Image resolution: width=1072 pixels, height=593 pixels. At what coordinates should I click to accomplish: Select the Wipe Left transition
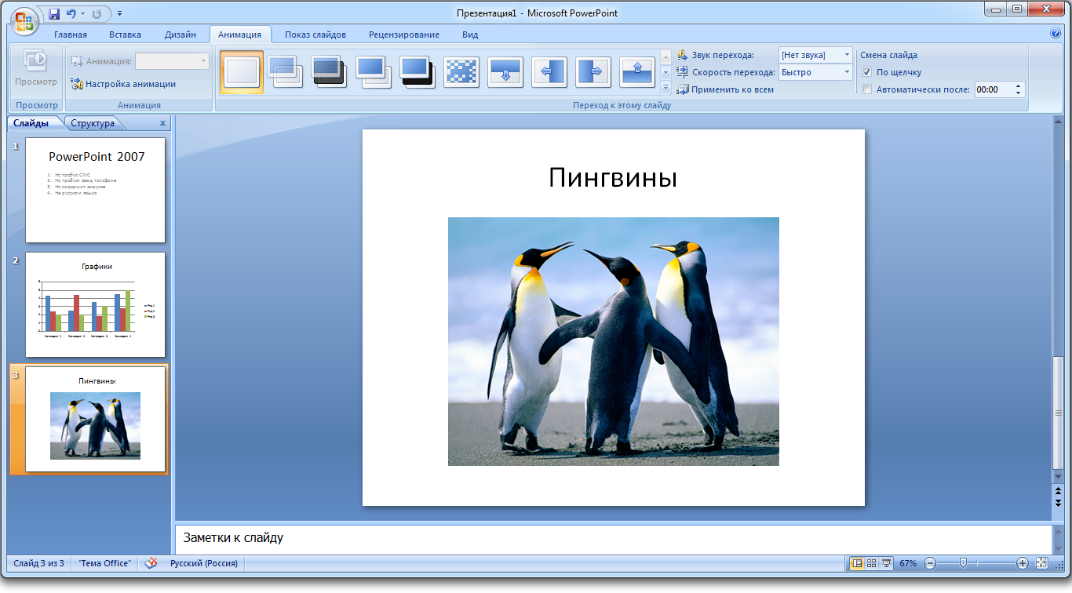[x=549, y=72]
